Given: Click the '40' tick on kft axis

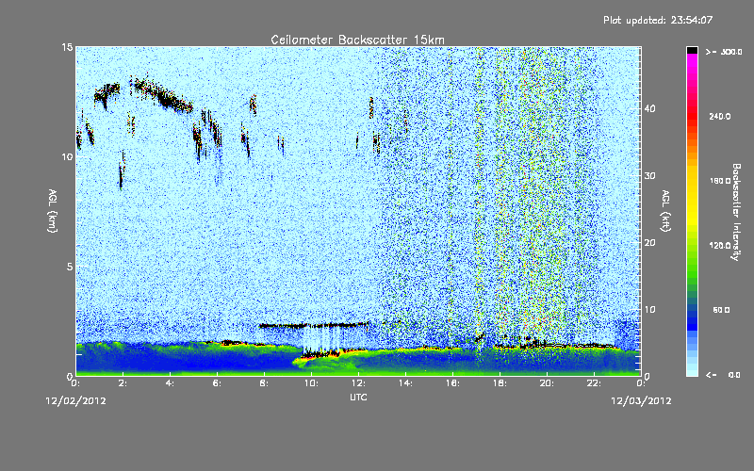Looking at the screenshot, I should coord(649,108).
